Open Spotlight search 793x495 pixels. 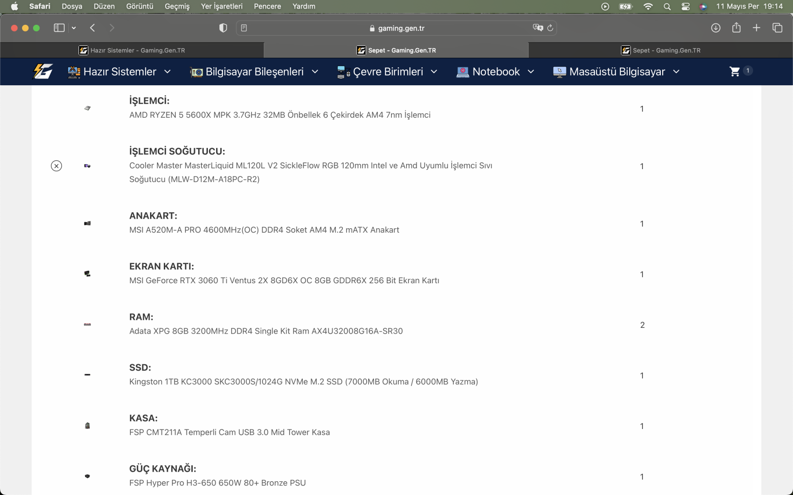click(667, 6)
